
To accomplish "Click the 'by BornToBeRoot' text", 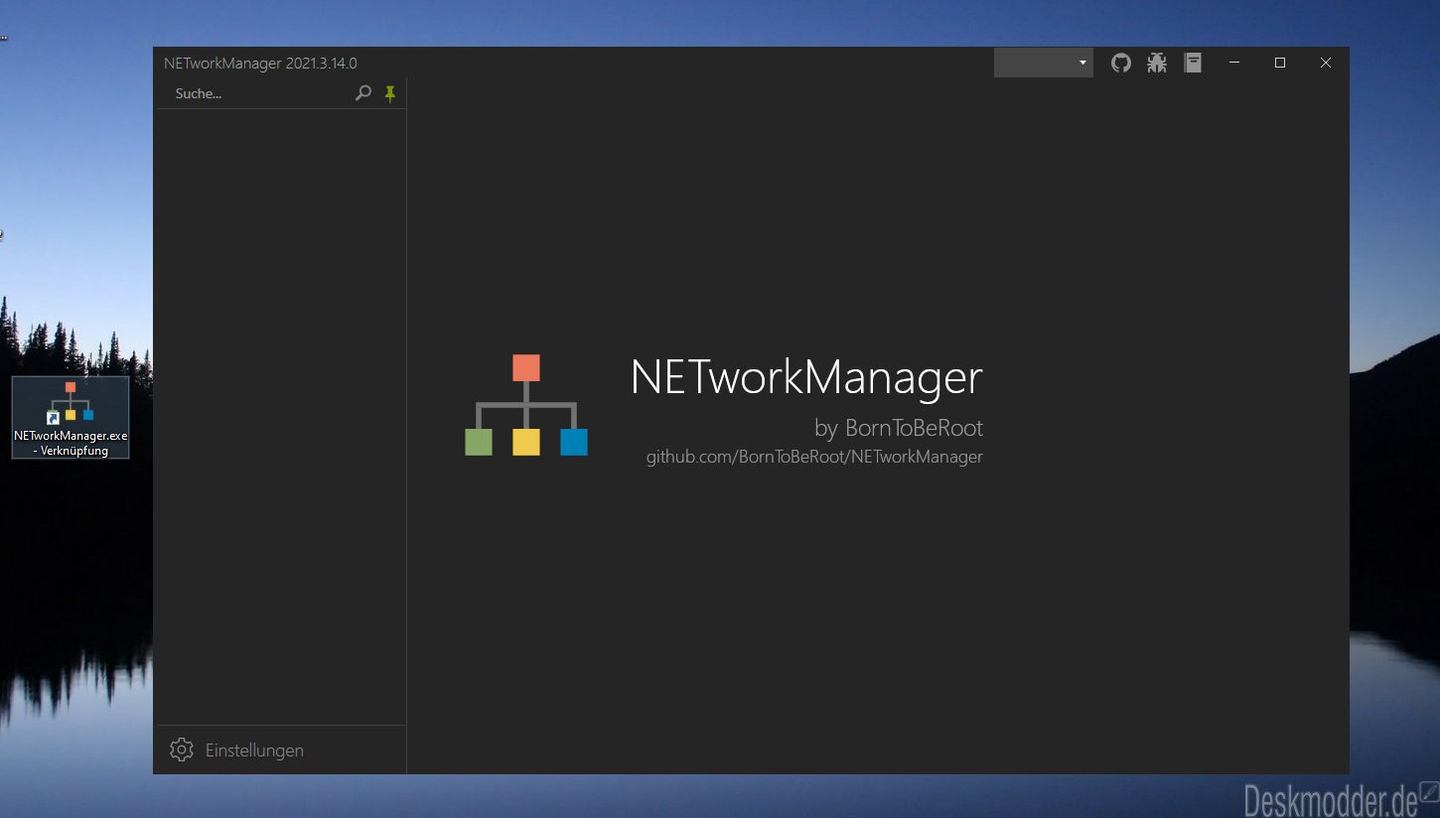I will [899, 428].
